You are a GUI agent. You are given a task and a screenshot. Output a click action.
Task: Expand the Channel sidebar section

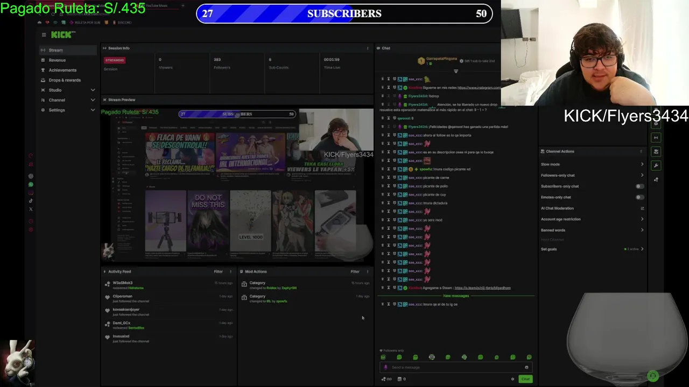[x=67, y=100]
